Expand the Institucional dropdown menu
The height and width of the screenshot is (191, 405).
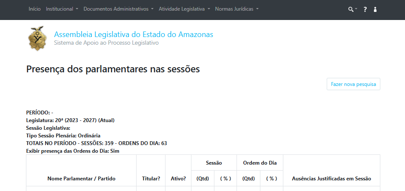point(62,9)
